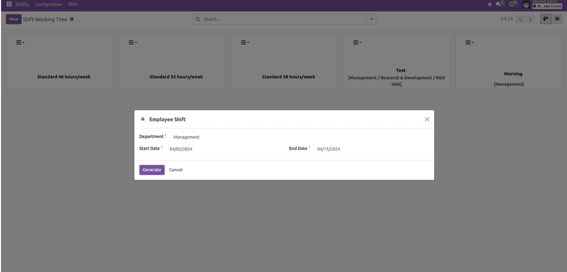Click Shift Working Time breadcrumb title
567x272 pixels.
[x=45, y=20]
